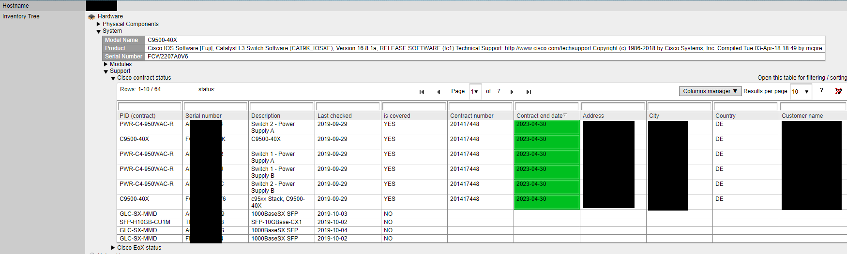This screenshot has width=847, height=254.
Task: Go to first page of results
Action: 422,92
